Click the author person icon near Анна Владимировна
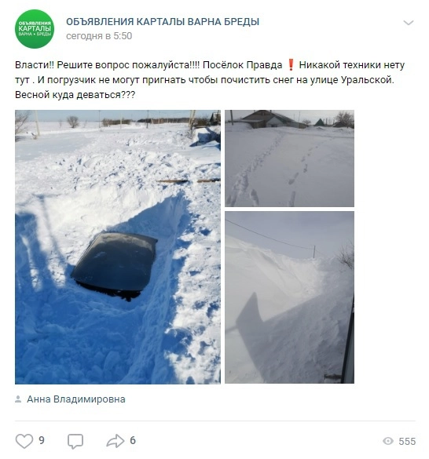Screen dimensions: 429x459 (x=18, y=399)
